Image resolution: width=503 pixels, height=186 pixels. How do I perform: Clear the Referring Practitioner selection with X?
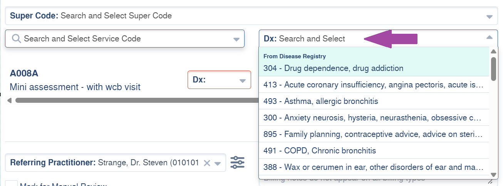[x=207, y=163]
